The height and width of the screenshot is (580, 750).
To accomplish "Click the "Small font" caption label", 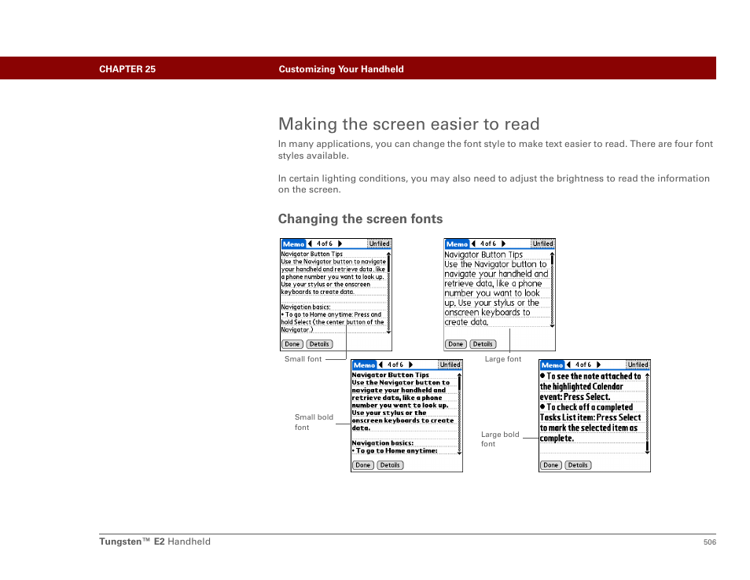I will (303, 359).
